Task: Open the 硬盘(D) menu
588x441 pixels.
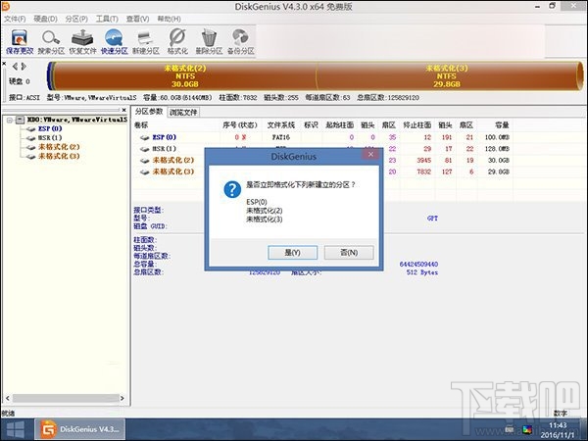Action: (45, 19)
